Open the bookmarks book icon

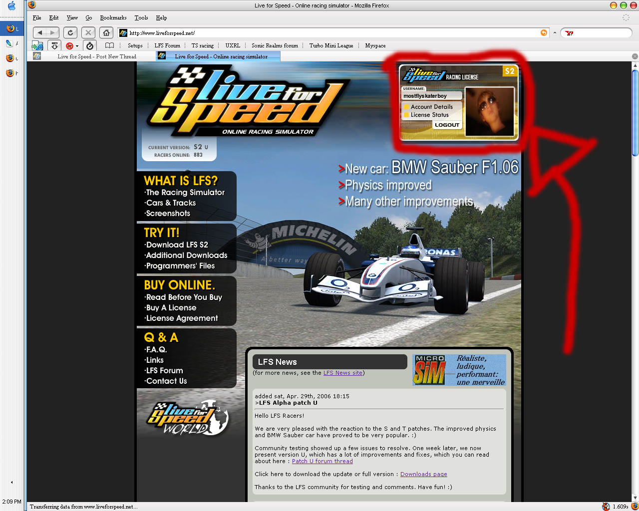pyautogui.click(x=109, y=45)
